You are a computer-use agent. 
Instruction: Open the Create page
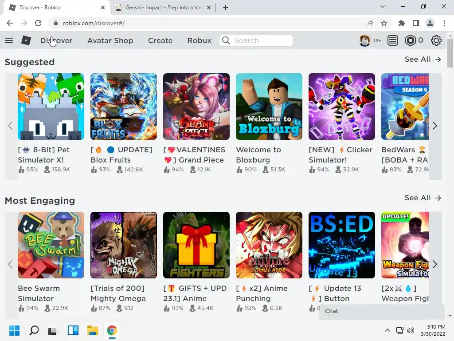[160, 40]
